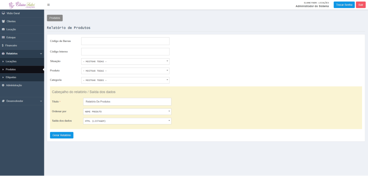Open the Categoria dropdown

[x=125, y=80]
